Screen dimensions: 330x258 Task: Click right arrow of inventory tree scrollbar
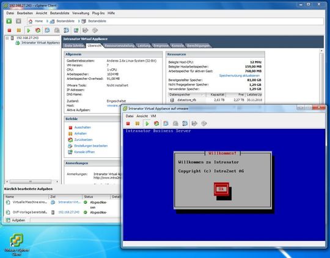pos(57,182)
